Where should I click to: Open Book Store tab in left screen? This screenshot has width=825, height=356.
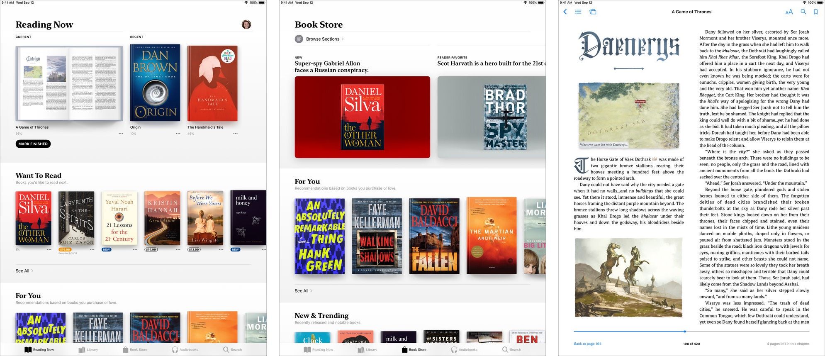point(135,350)
